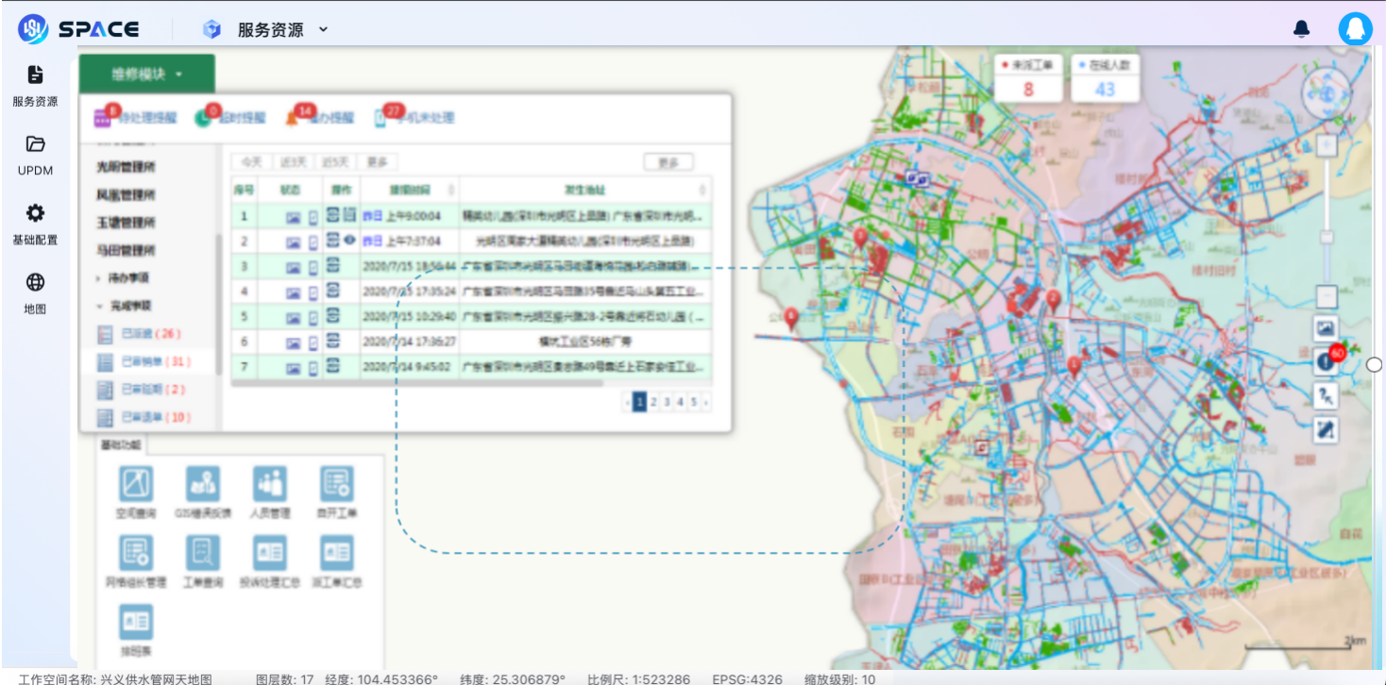Open 人员管理 icon
The height and width of the screenshot is (685, 1386).
coord(269,485)
